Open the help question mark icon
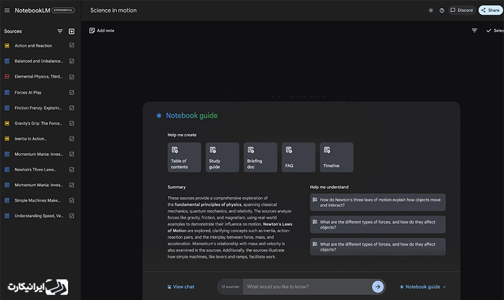 click(x=442, y=10)
